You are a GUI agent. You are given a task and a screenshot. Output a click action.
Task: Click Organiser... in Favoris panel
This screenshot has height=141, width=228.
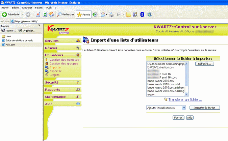point(27,31)
